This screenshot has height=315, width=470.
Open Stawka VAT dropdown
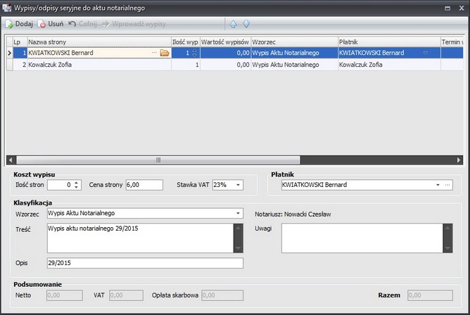point(239,185)
